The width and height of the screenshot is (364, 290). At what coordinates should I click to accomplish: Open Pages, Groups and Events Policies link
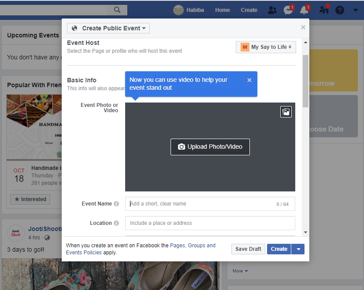141,249
